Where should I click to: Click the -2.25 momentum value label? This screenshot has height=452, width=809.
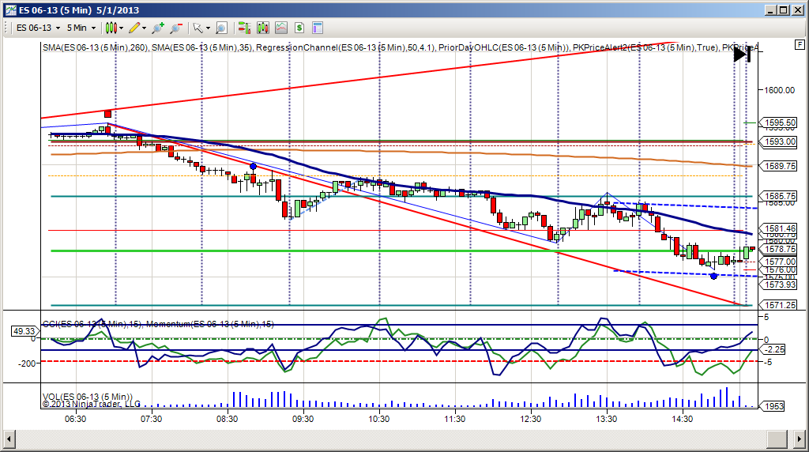click(774, 349)
